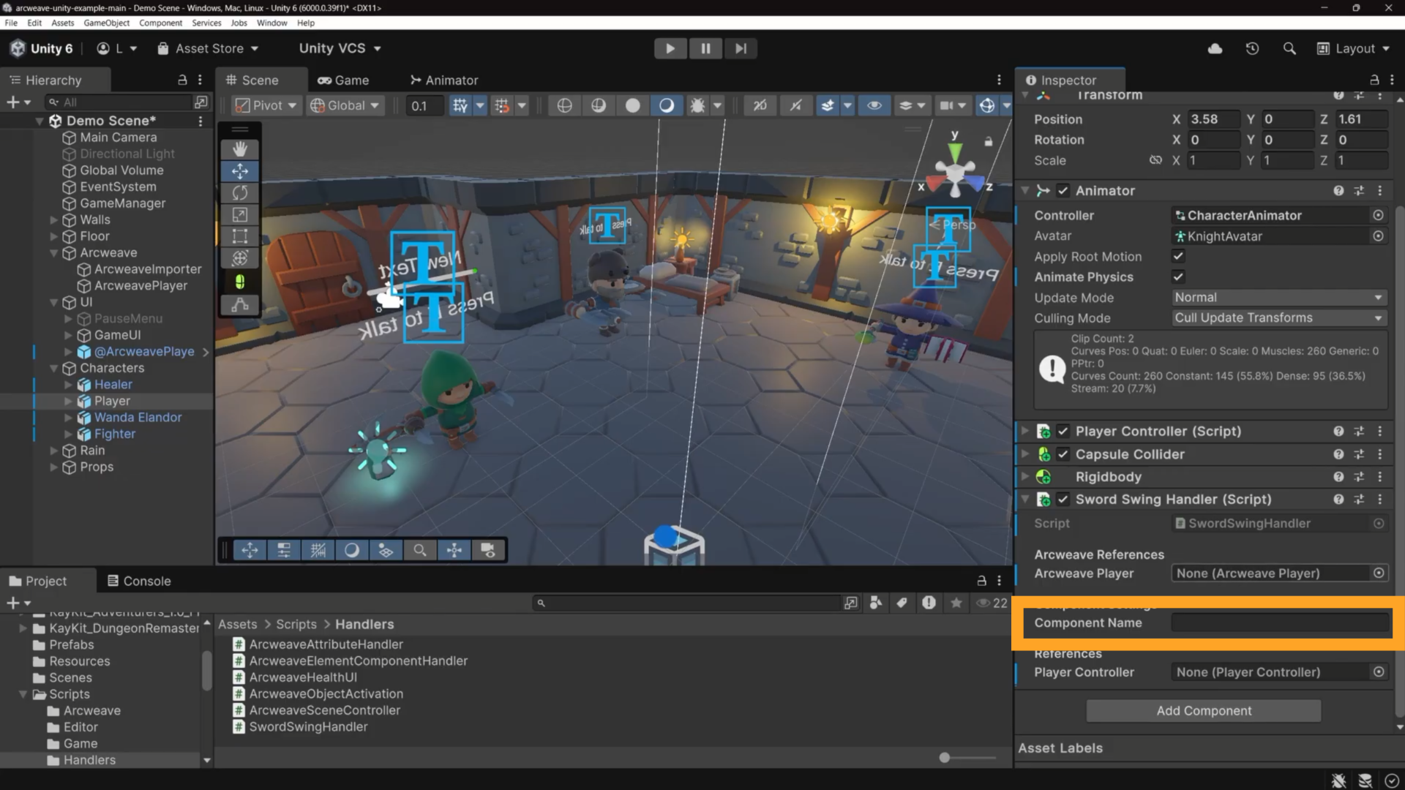Open the Unity VCS button

pyautogui.click(x=340, y=48)
